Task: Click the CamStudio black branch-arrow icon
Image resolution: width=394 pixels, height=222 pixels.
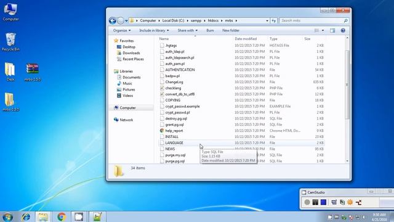Action: pos(358,202)
